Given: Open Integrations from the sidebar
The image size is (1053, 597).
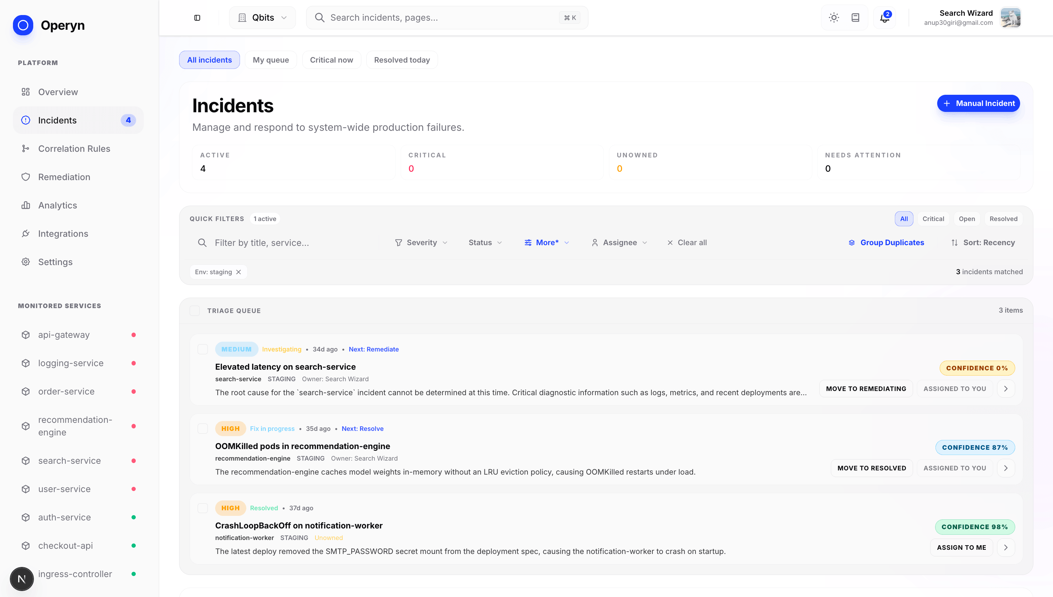Looking at the screenshot, I should (63, 233).
